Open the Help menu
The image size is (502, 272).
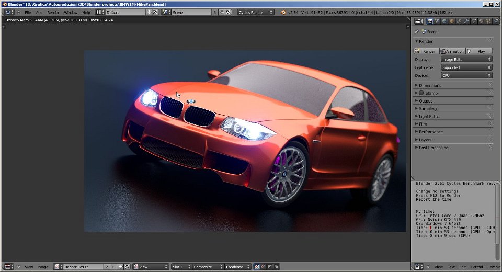coord(86,12)
